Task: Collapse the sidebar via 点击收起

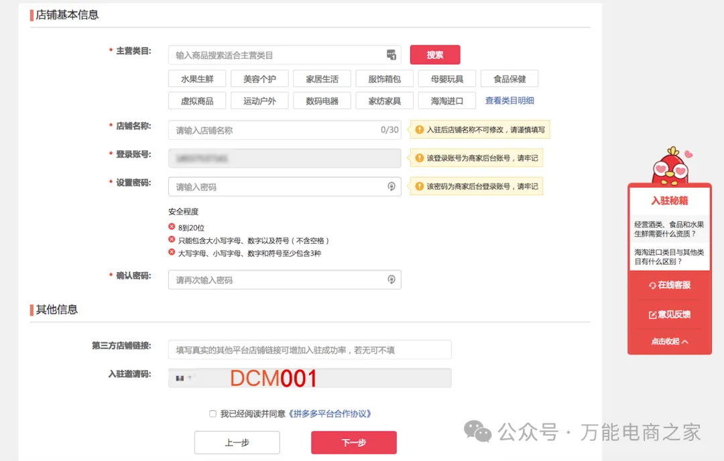Action: pos(669,341)
